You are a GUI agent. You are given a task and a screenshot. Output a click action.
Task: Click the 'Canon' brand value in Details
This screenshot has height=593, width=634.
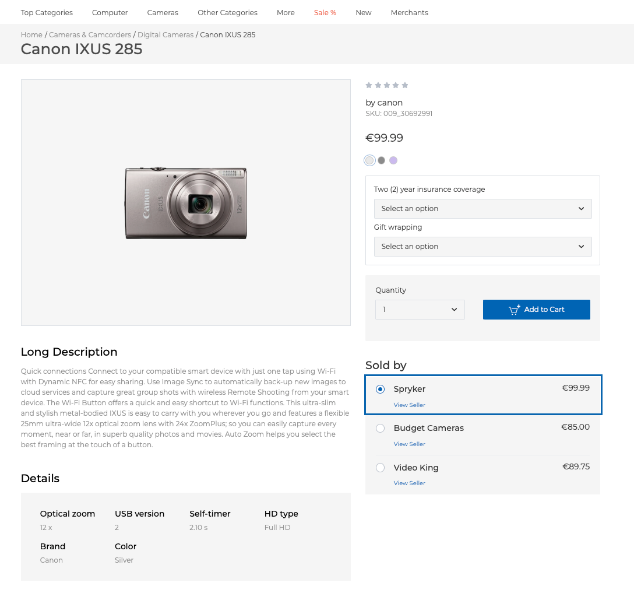[51, 560]
